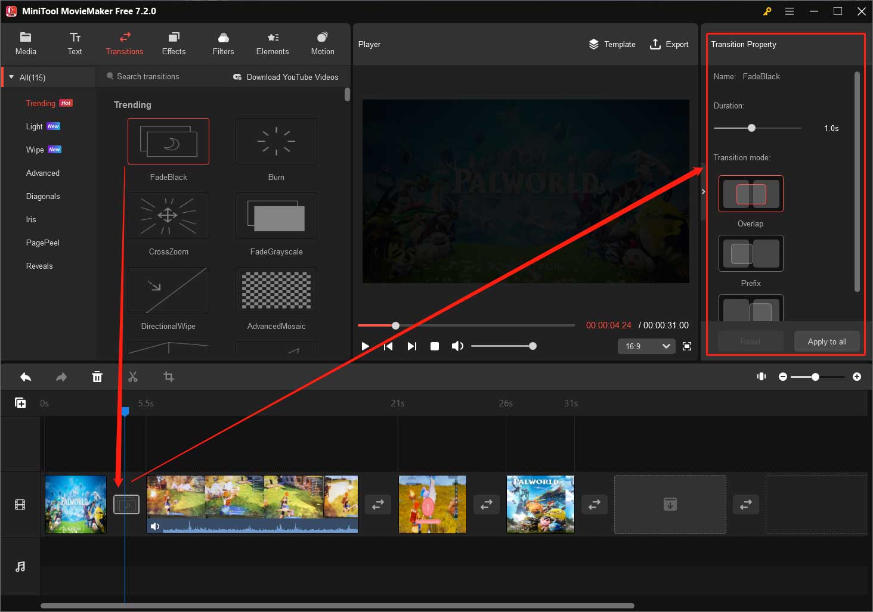Image resolution: width=873 pixels, height=612 pixels.
Task: Adjust the transition Duration slider
Action: [757, 128]
